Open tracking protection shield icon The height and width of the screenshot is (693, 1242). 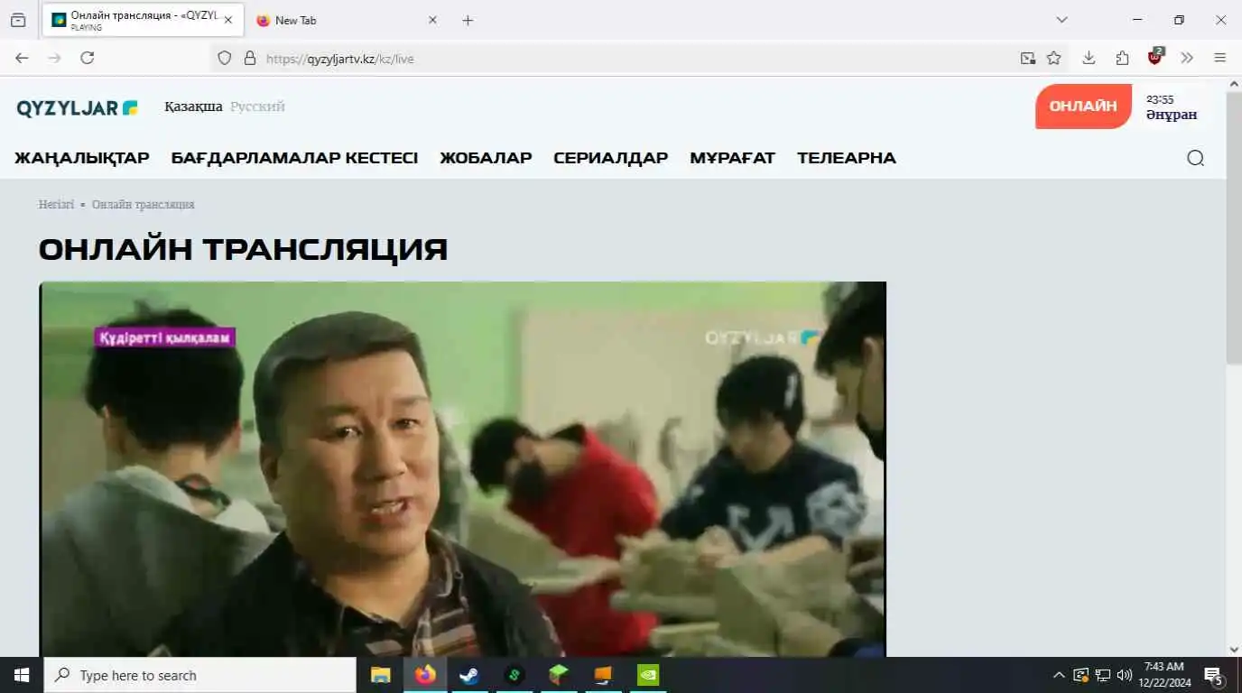tap(225, 58)
